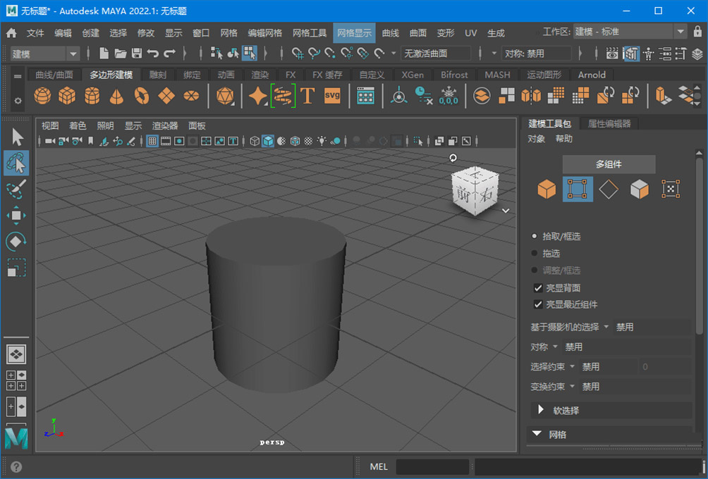The height and width of the screenshot is (479, 708).
Task: Uncheck the 亮显最近组件 checkbox
Action: coord(539,304)
